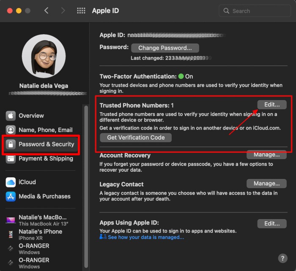Click Natalie's memoji profile picture
The width and height of the screenshot is (296, 271).
pos(44,56)
